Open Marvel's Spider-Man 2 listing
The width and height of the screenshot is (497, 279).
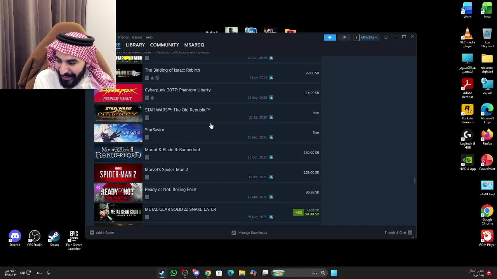click(207, 172)
